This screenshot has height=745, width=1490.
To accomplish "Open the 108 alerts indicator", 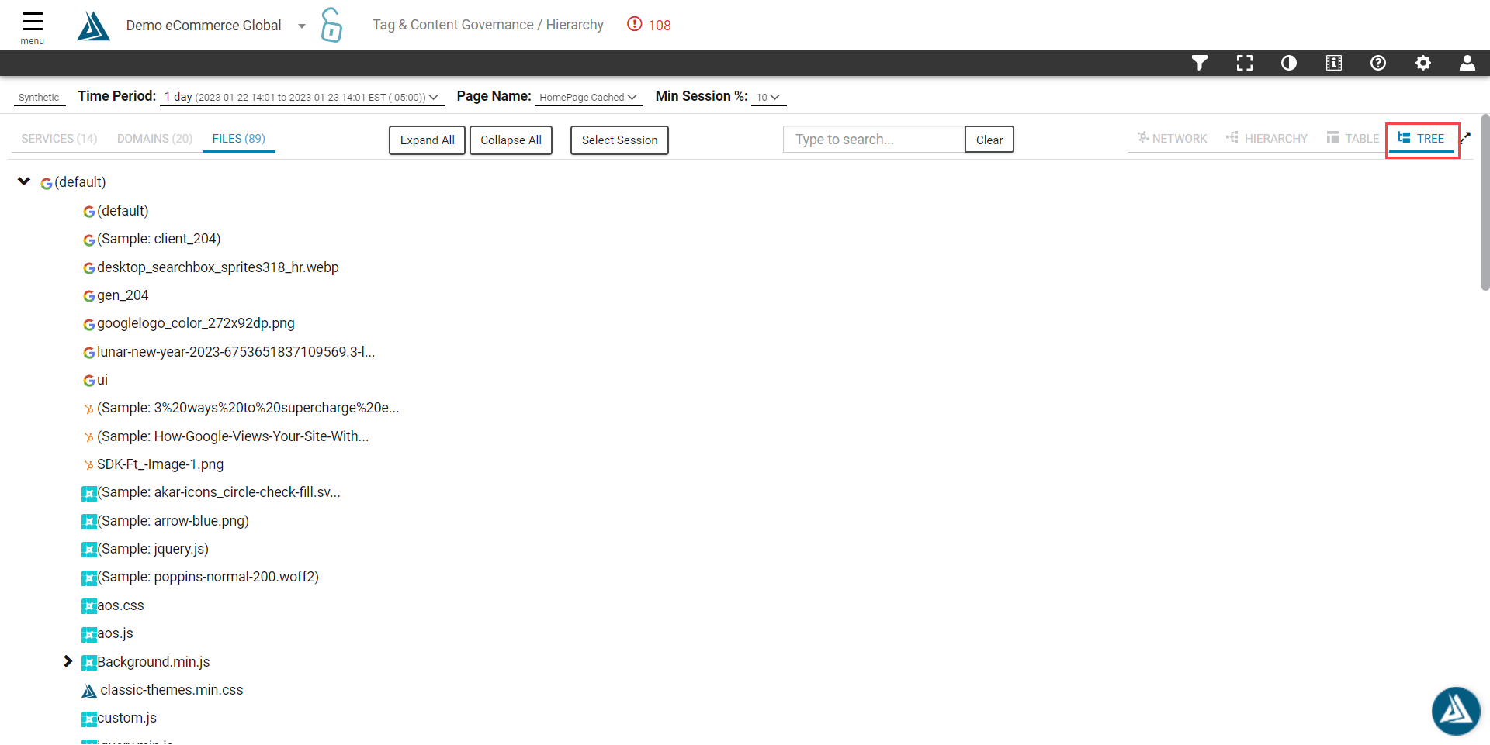I will pyautogui.click(x=649, y=25).
